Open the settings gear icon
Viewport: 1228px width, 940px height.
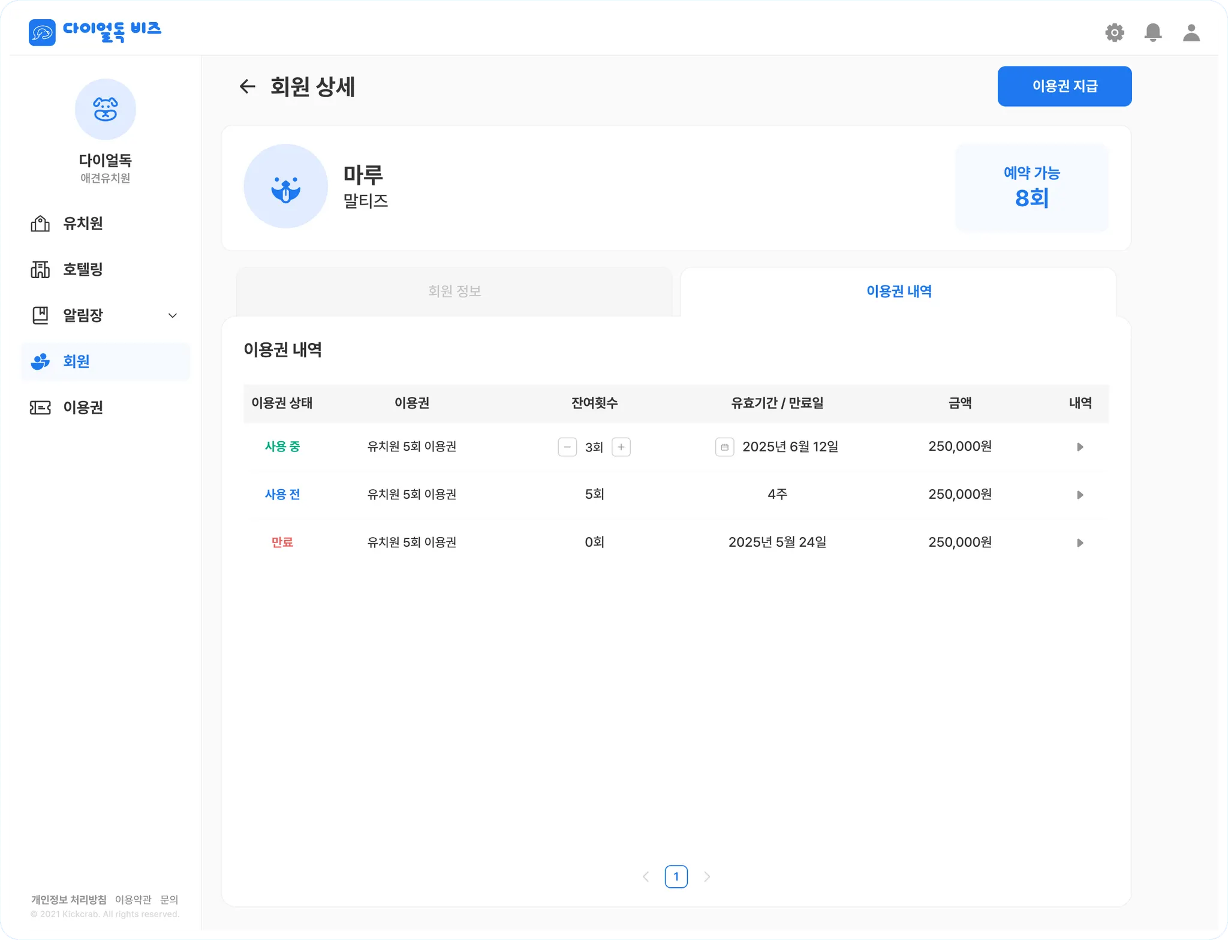[1114, 32]
